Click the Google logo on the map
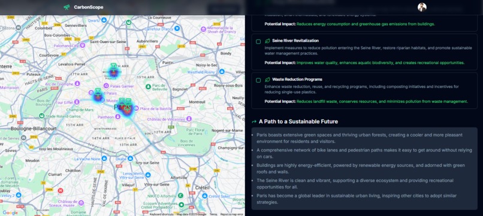This screenshot has width=483, height=216. (10, 212)
